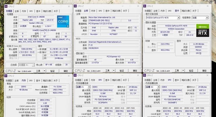Click the Socket 1700 LGA package field
The image size is (216, 117).
[x=36, y=23]
